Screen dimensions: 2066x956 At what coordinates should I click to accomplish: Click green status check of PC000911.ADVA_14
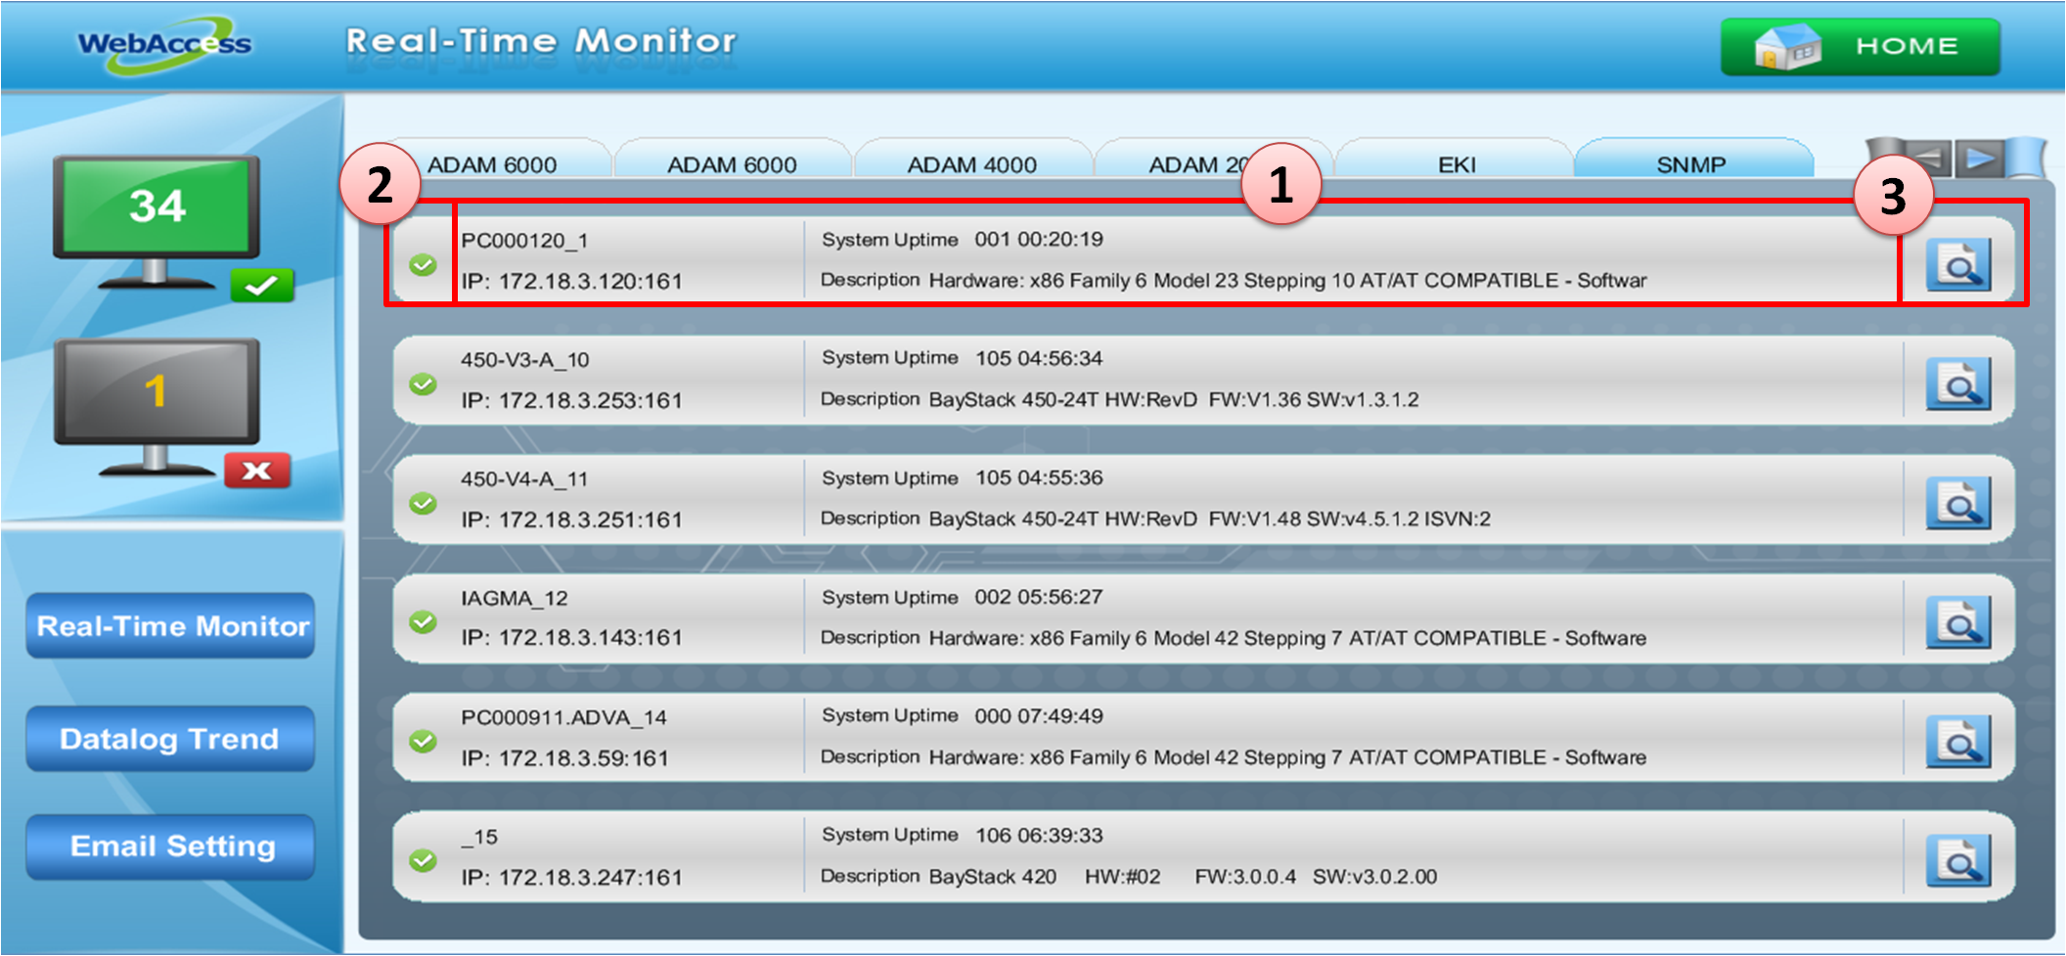pyautogui.click(x=423, y=742)
